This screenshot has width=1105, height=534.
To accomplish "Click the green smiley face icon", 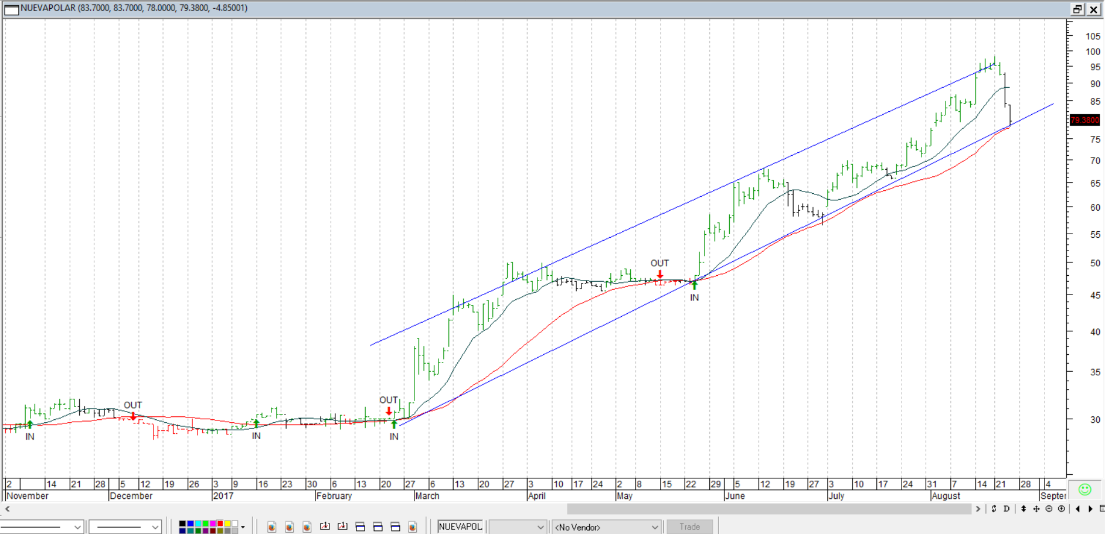I will [1085, 489].
